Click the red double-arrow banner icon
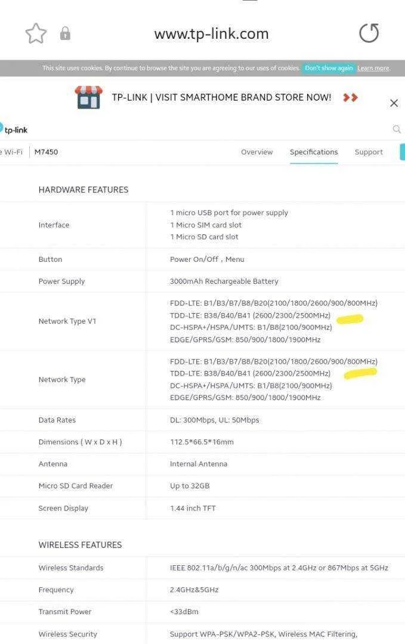This screenshot has height=644, width=405. [x=350, y=97]
